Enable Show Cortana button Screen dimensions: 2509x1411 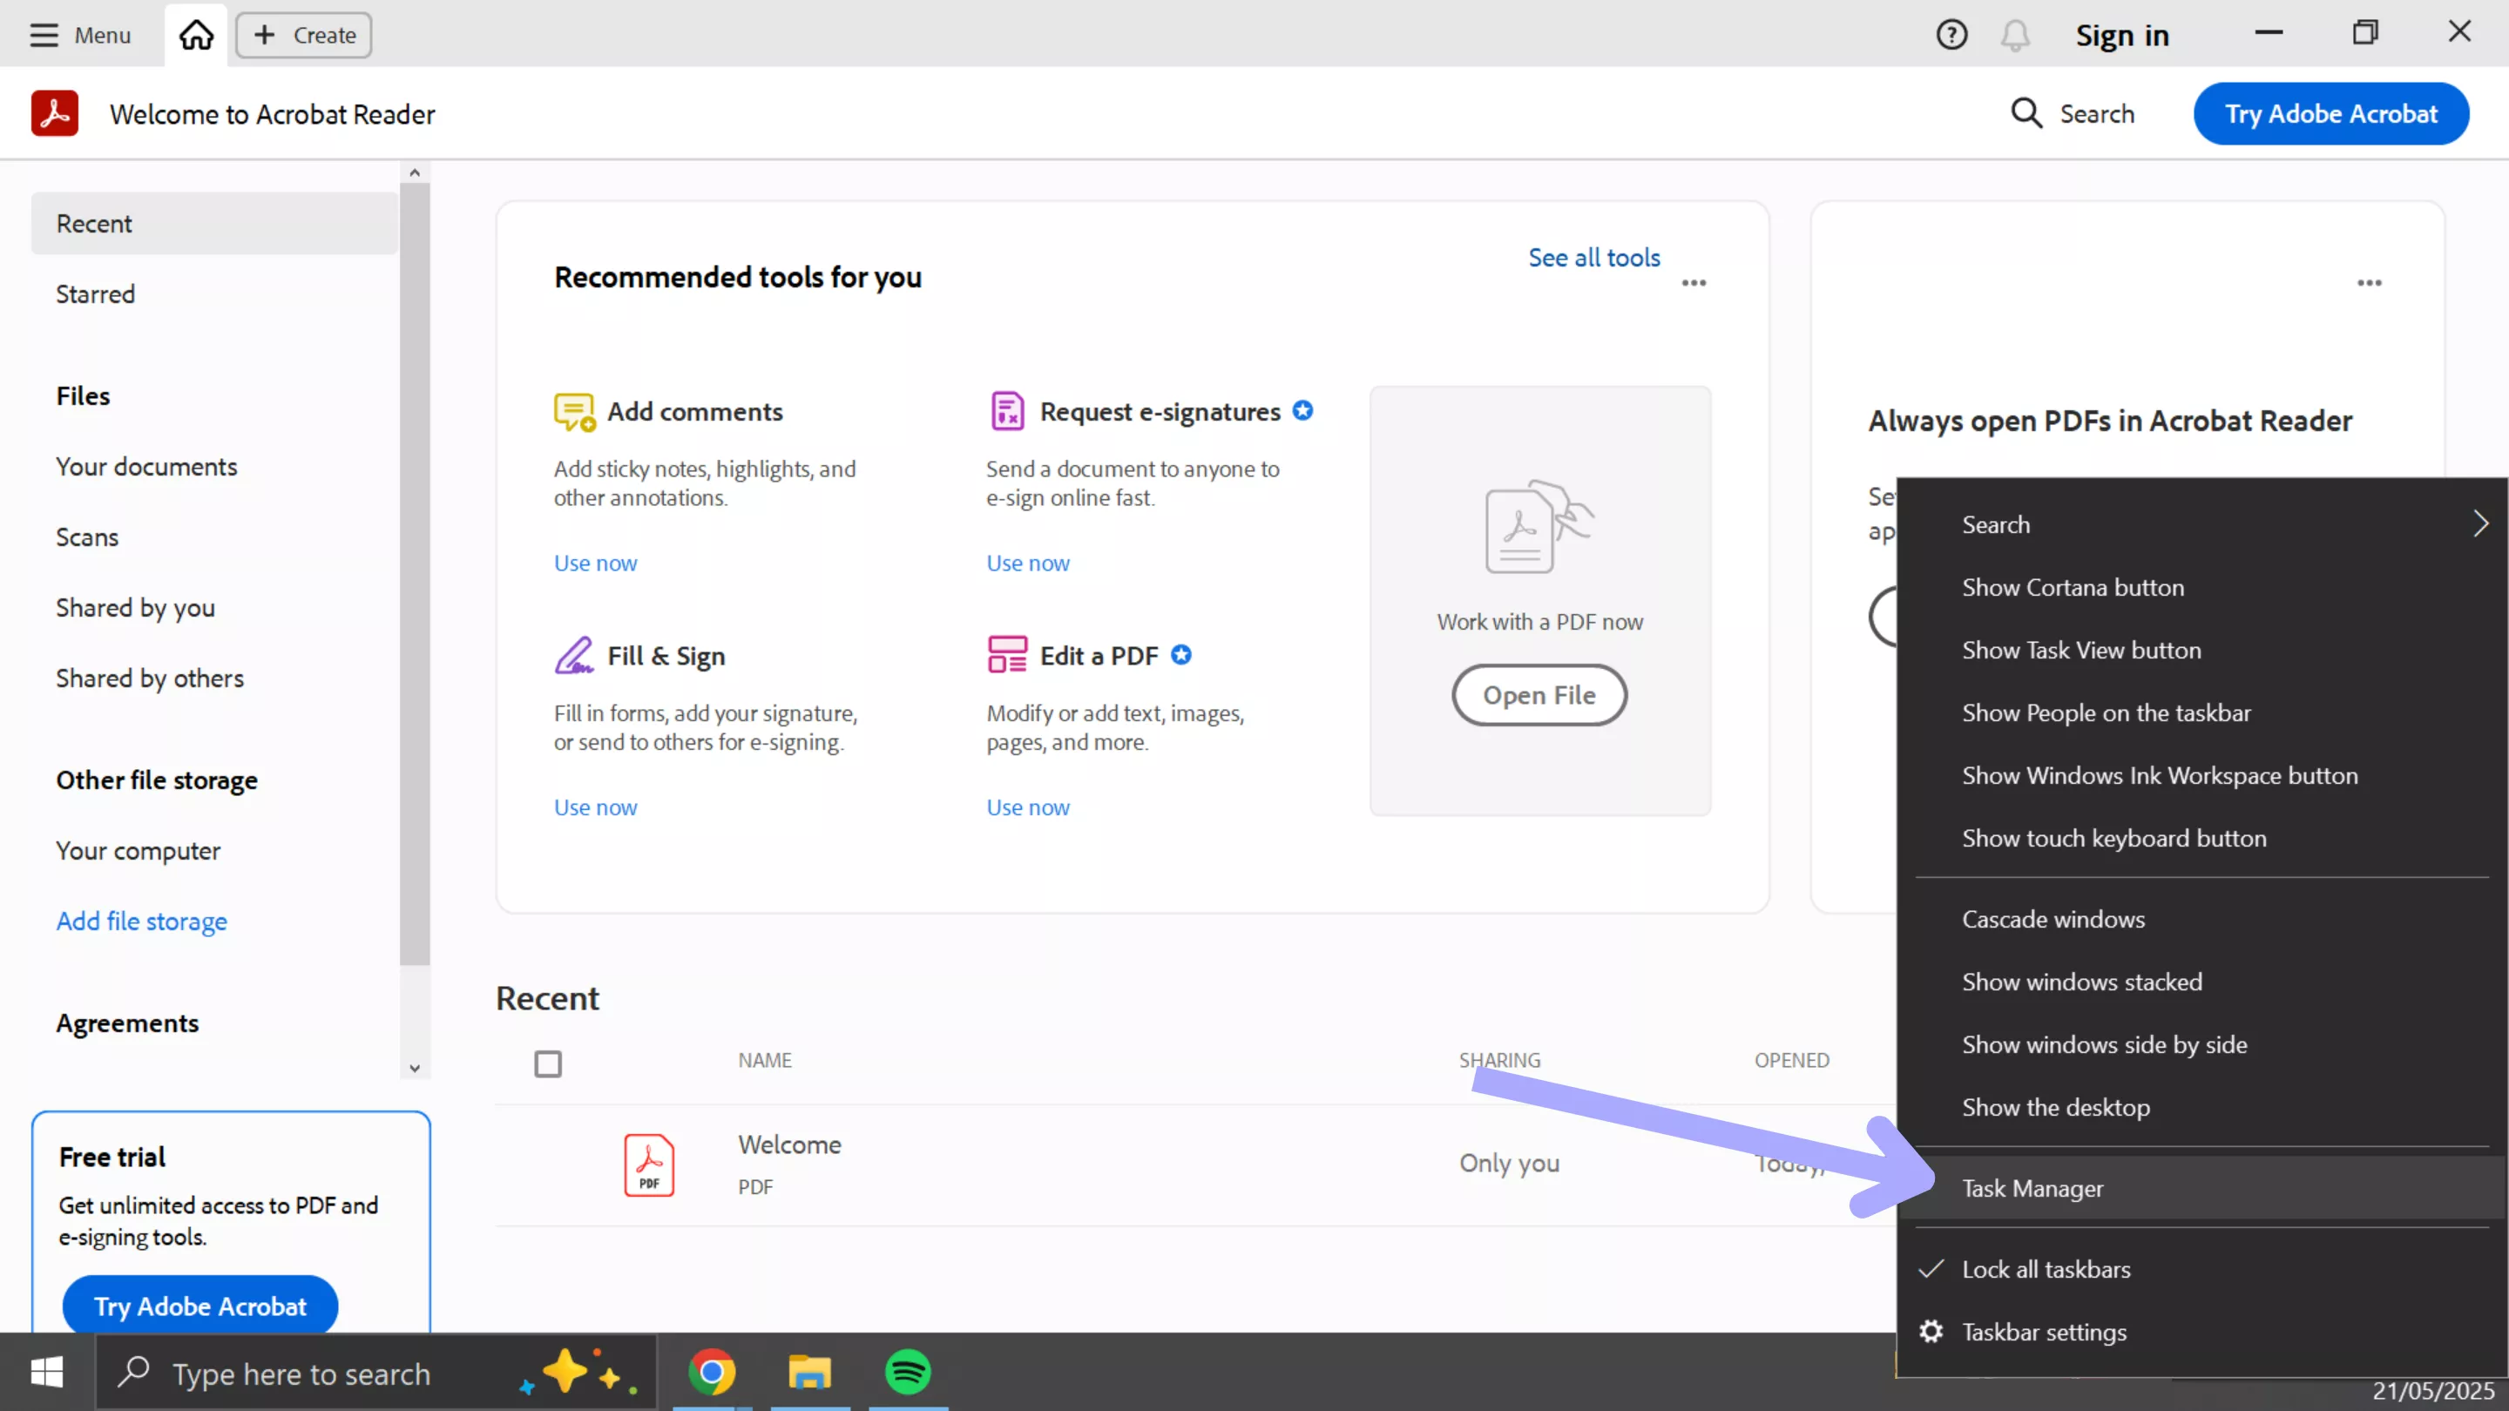2072,586
